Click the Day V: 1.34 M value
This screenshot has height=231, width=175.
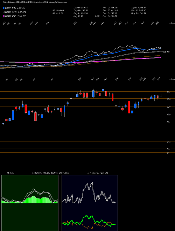pyautogui.click(x=139, y=13)
